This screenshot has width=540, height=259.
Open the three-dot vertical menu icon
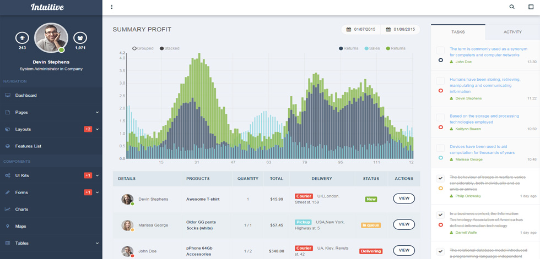112,7
